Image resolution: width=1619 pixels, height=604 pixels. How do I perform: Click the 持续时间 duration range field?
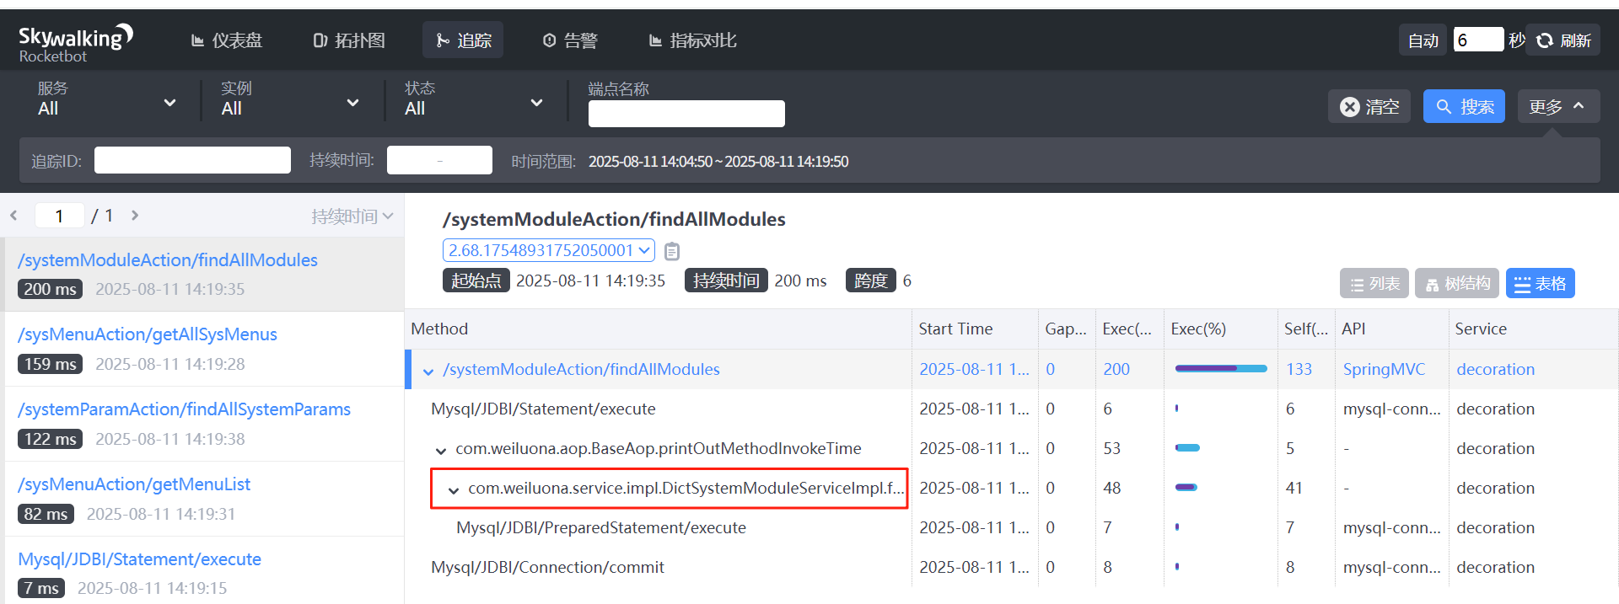click(439, 160)
